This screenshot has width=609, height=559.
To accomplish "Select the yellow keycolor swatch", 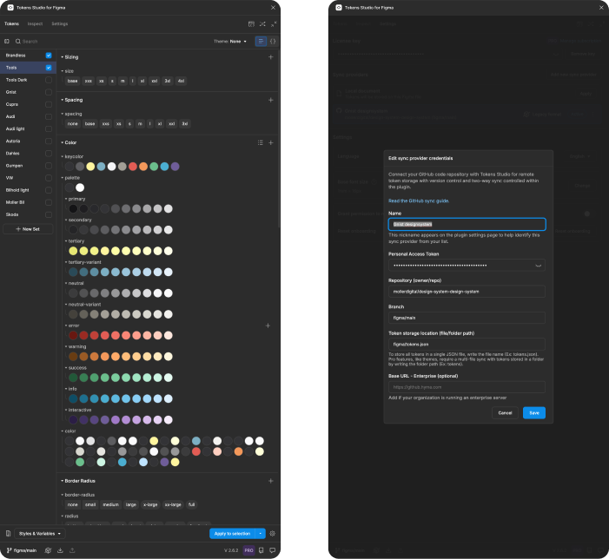I will [90, 167].
